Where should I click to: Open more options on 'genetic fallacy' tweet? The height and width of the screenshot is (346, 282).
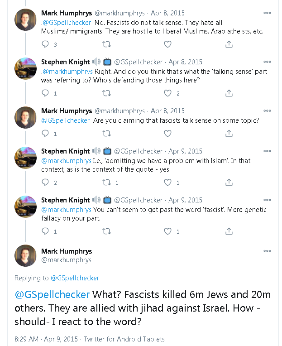(x=268, y=200)
